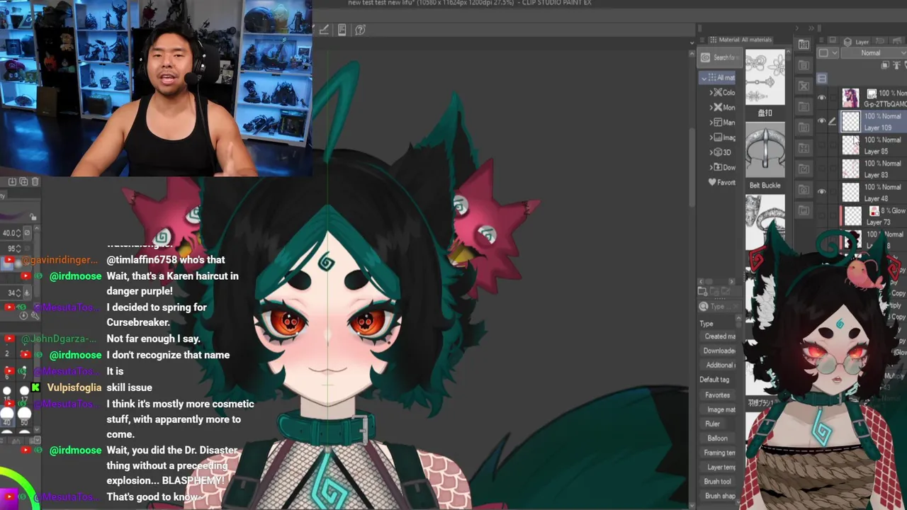
Task: Click the duplicate sub tool icon near trash
Action: (23, 182)
